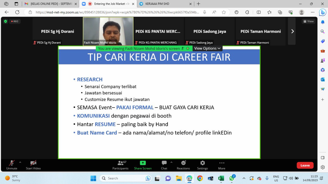The width and height of the screenshot is (328, 184).
Task: Open the View Options dropdown
Action: click(x=207, y=48)
